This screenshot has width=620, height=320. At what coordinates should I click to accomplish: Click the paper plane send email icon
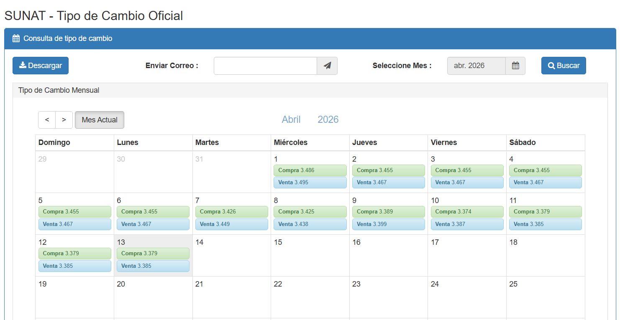(x=327, y=66)
